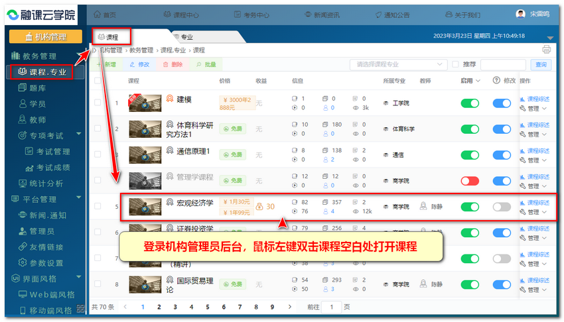Click 机构管理 orange button
Viewport: 564px width, 322px height.
pos(46,36)
